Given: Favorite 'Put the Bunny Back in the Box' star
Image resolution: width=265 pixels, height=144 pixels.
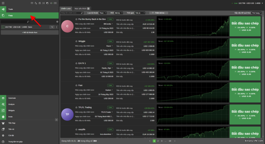Looking at the screenshot, I should (76, 19).
